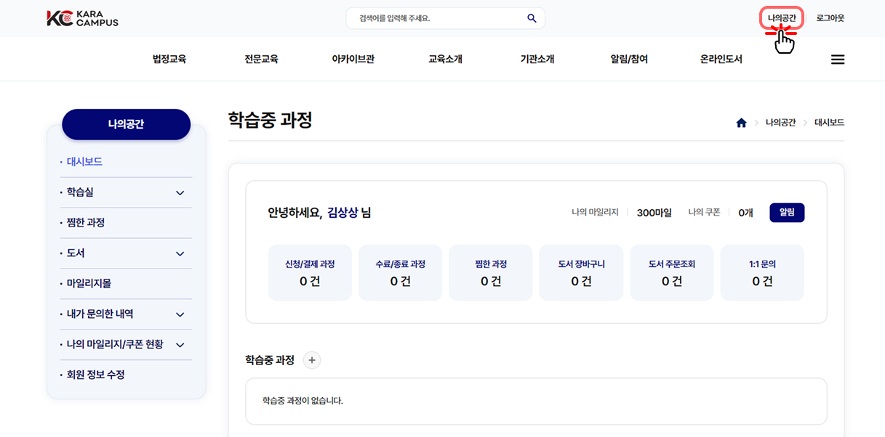
Task: Expand 나의 마일리지/쿠폰 현황 section
Action: 180,345
